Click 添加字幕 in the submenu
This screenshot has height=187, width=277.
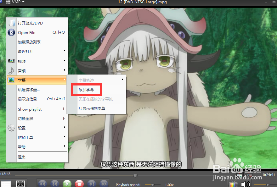tap(86, 90)
